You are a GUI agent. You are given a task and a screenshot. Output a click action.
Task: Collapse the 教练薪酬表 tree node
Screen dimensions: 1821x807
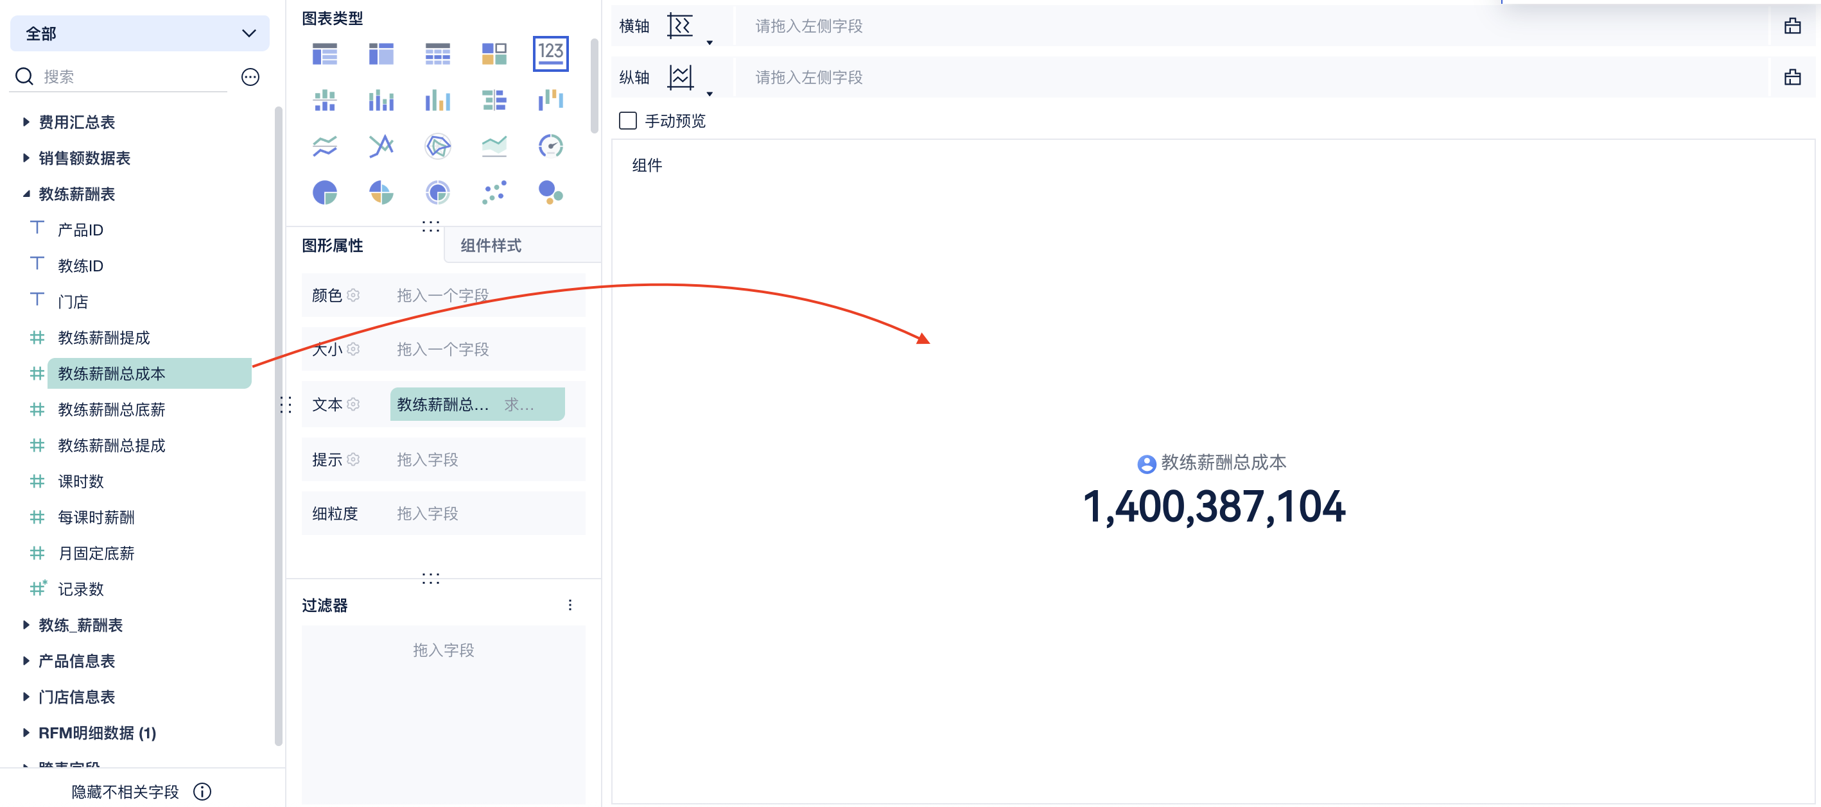click(x=26, y=194)
